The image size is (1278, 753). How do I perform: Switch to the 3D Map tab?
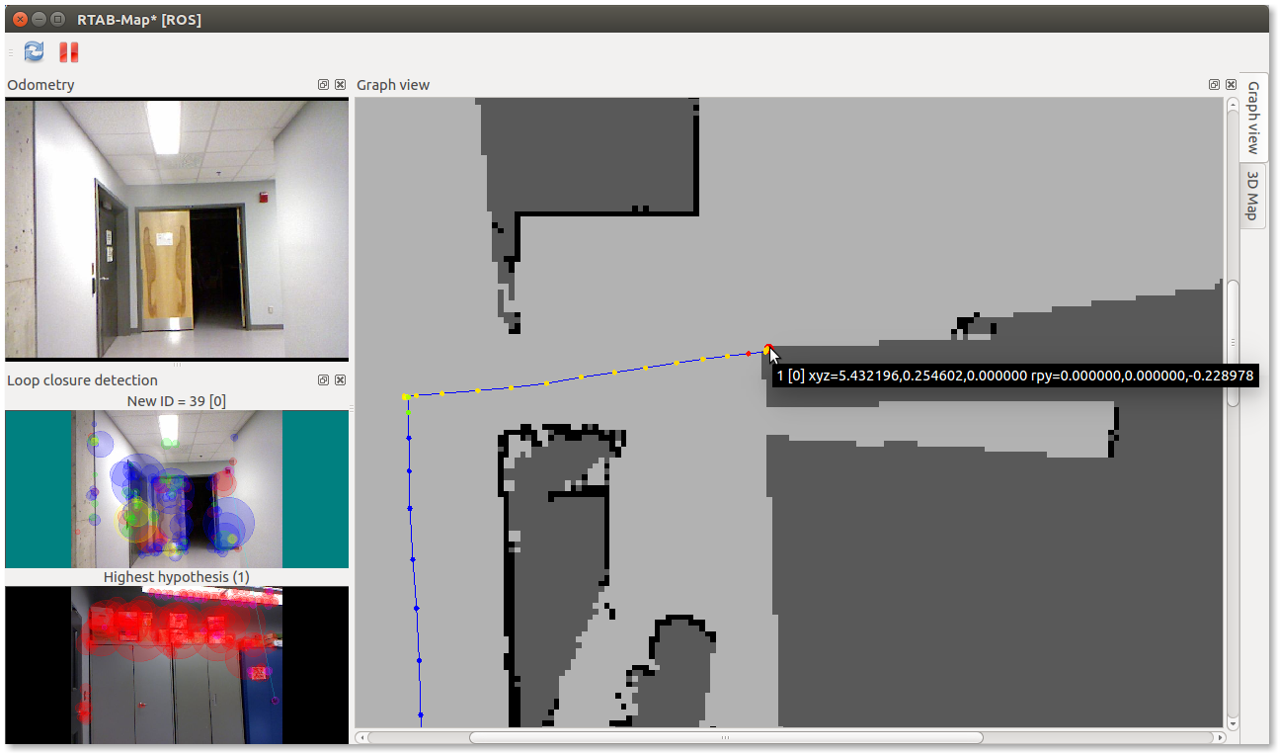click(x=1252, y=195)
